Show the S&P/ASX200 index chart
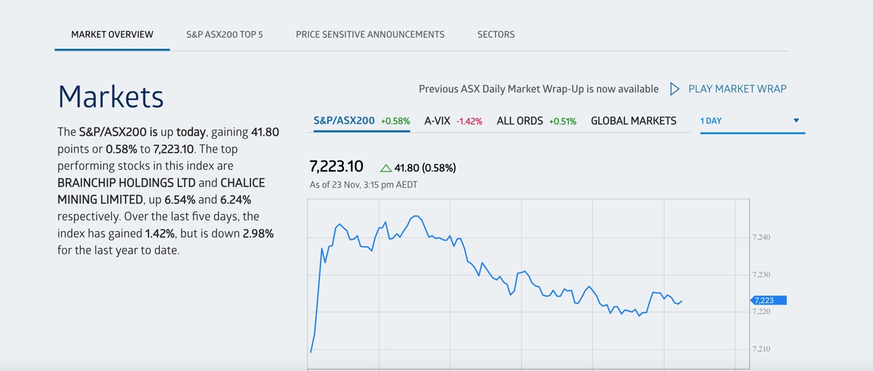Image resolution: width=873 pixels, height=371 pixels. click(x=344, y=121)
